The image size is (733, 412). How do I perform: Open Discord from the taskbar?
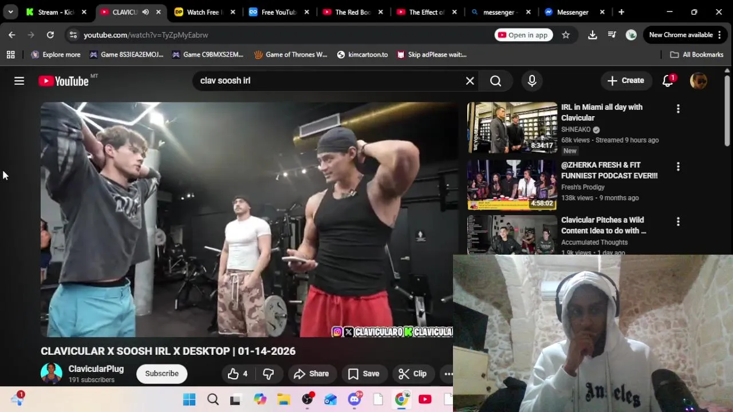(x=354, y=399)
